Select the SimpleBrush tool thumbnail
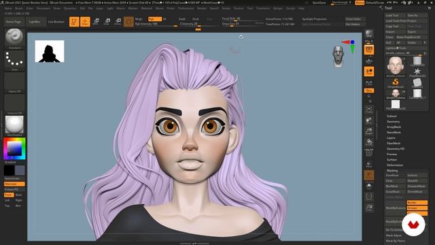 [396, 83]
